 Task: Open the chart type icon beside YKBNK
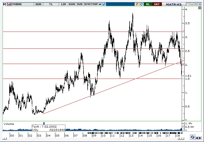pyautogui.click(x=9, y=4)
